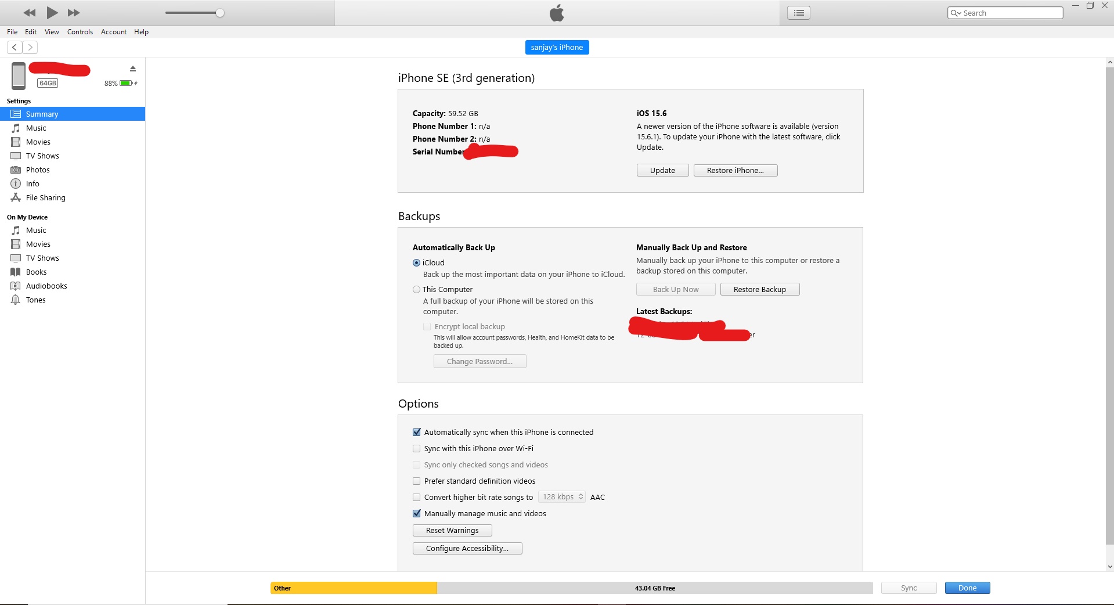Click the sanjay's iPhone tab button

[x=557, y=47]
